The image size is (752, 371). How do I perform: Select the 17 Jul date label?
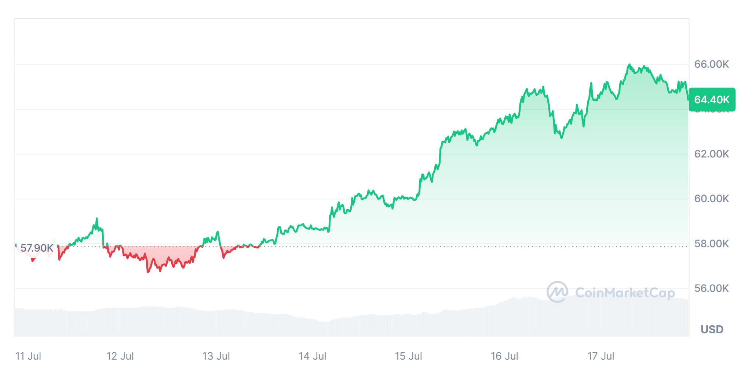click(x=600, y=356)
